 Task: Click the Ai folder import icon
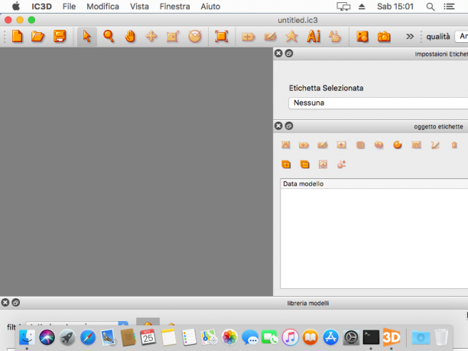[335, 37]
